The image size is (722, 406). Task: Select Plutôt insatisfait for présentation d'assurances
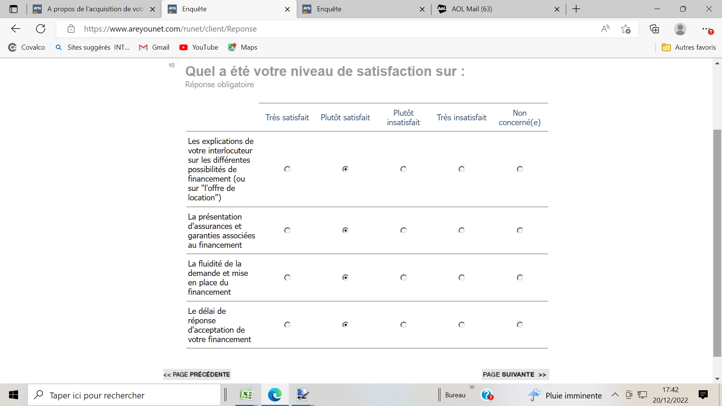403,230
